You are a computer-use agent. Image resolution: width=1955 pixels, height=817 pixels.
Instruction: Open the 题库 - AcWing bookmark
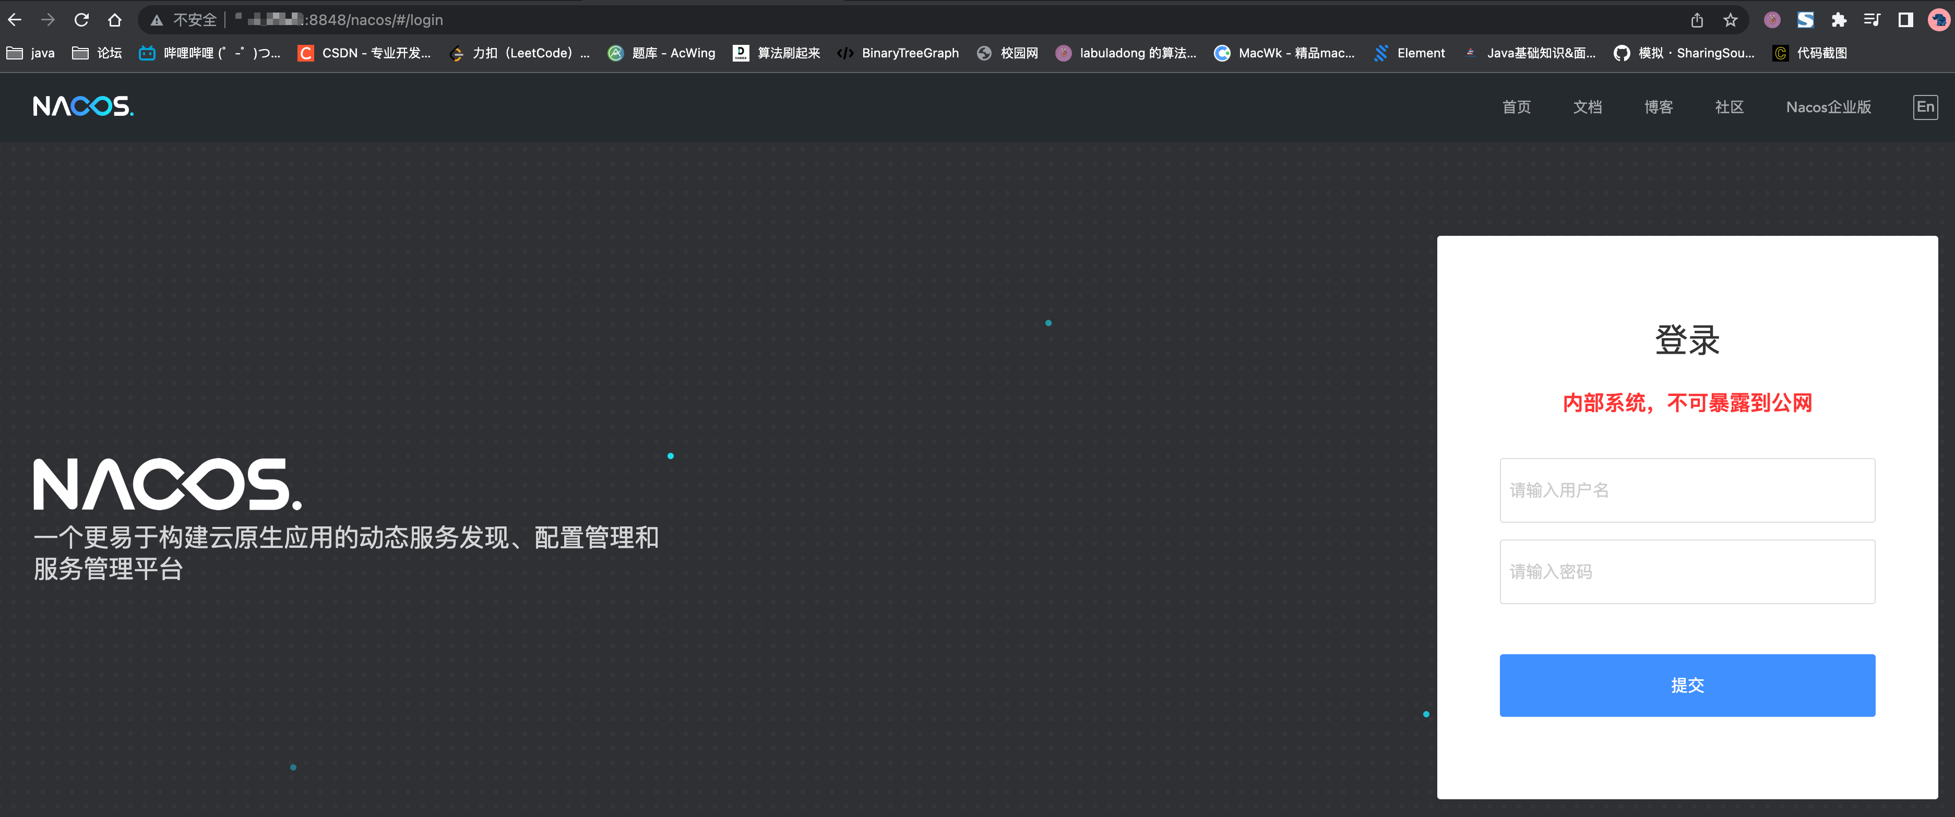click(661, 53)
